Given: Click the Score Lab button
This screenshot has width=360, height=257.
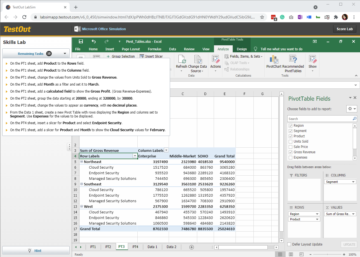Looking at the screenshot, I should [345, 29].
